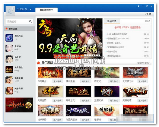
Task: Click the fullscreen expand icon
Action: (x=150, y=14)
